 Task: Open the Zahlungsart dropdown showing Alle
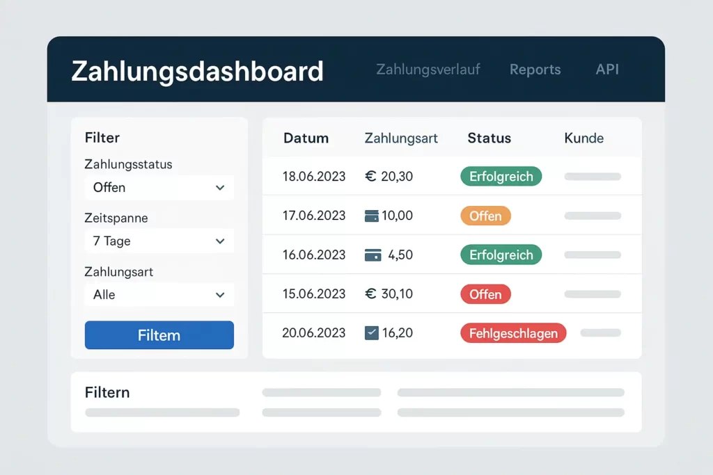[159, 295]
